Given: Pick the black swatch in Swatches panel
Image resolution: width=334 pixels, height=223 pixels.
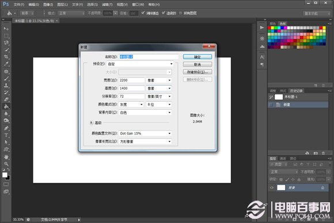Looking at the screenshot, I should click(x=311, y=31).
